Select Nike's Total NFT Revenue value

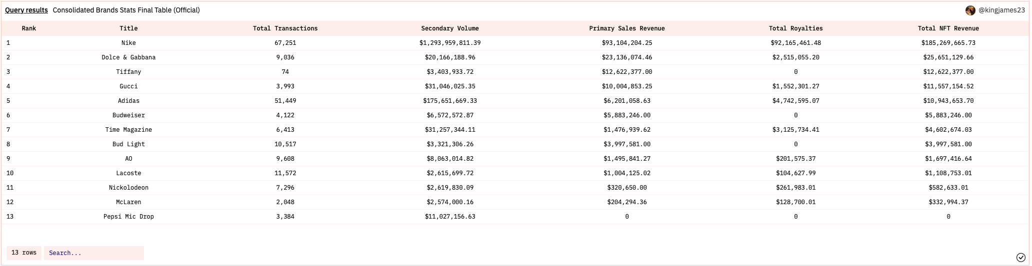(948, 43)
